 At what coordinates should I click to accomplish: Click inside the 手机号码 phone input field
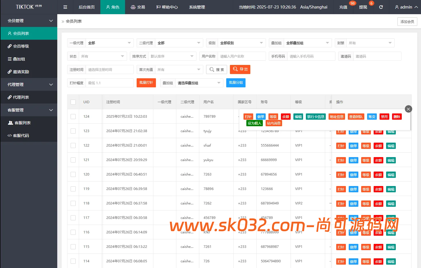[311, 56]
